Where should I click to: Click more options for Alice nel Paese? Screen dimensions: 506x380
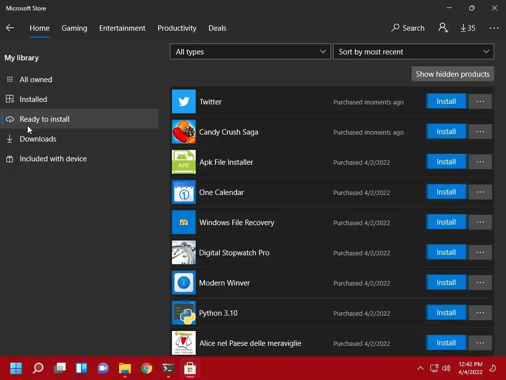pyautogui.click(x=480, y=342)
